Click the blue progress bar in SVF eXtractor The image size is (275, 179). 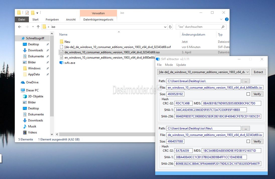point(211,173)
